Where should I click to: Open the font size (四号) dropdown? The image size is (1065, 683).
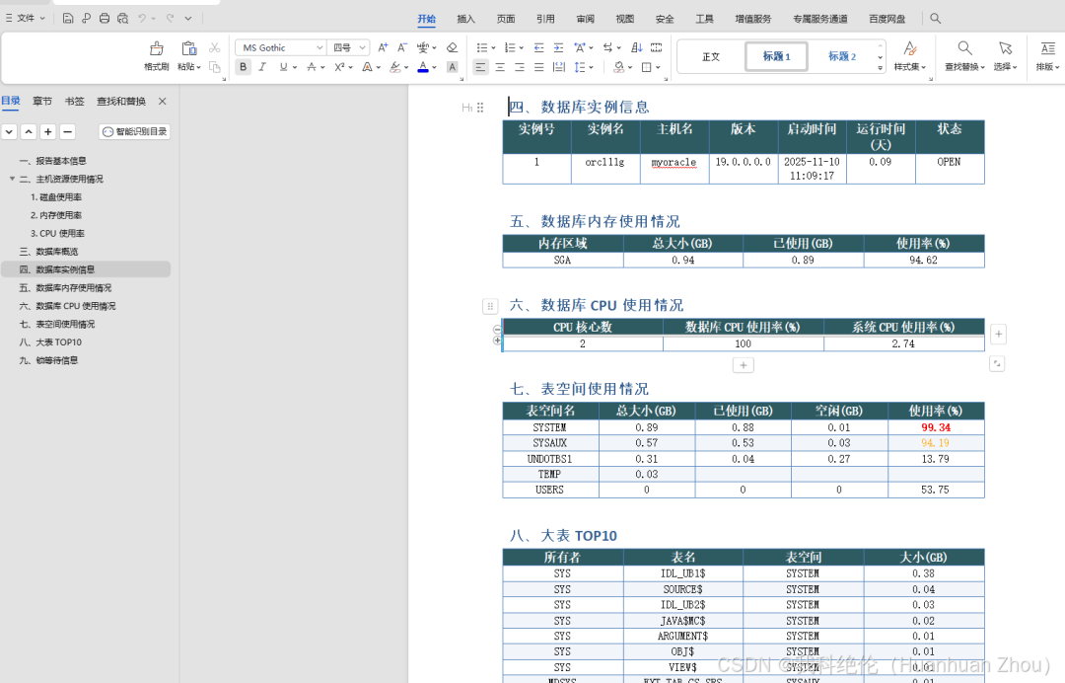click(x=363, y=47)
